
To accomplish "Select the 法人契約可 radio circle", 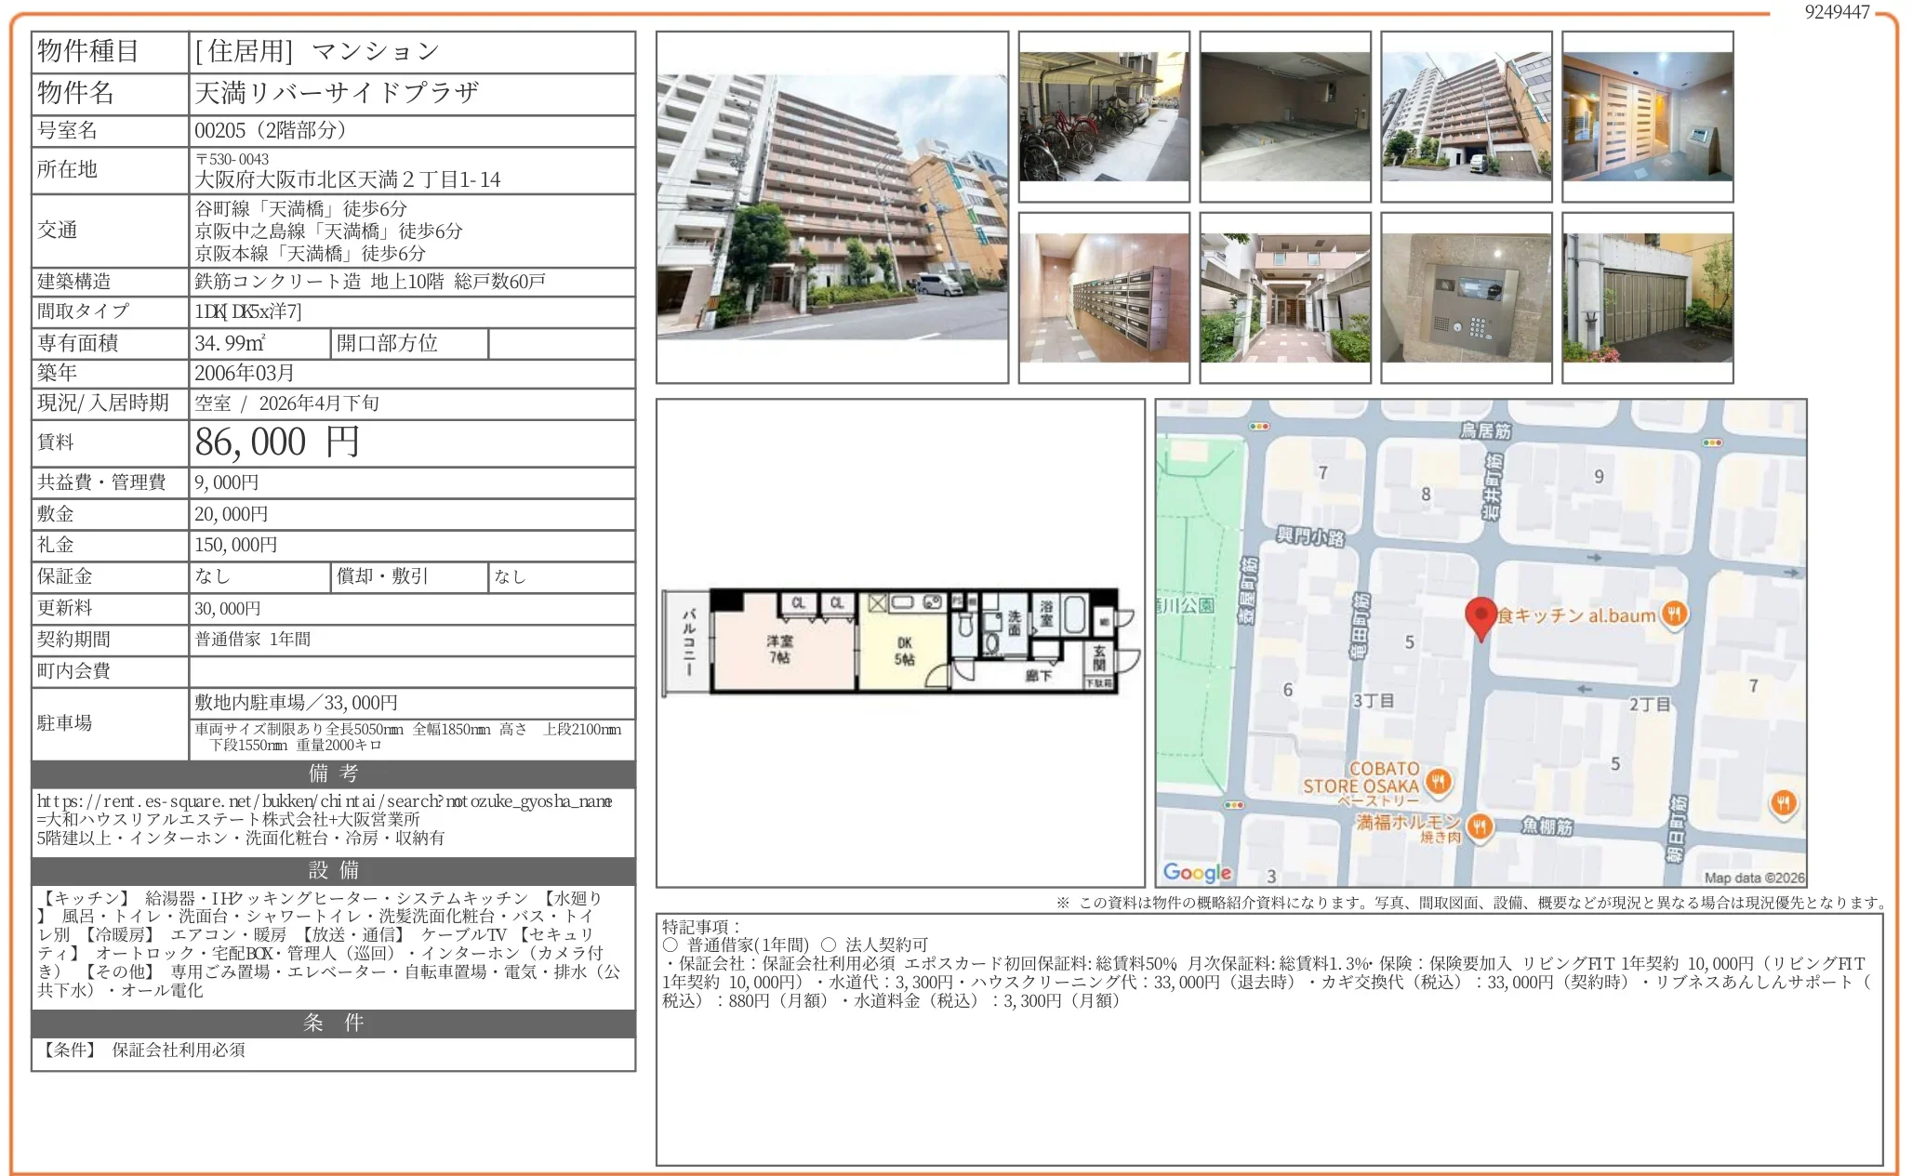I will [828, 945].
